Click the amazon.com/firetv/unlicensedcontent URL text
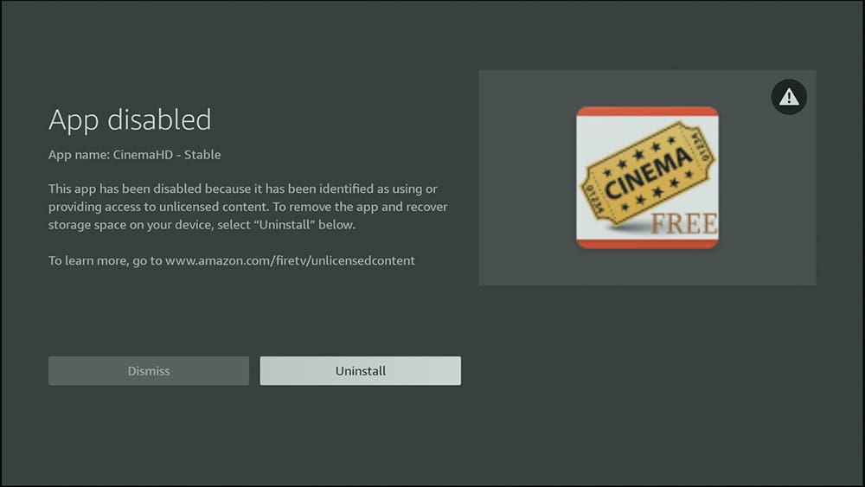 (290, 260)
